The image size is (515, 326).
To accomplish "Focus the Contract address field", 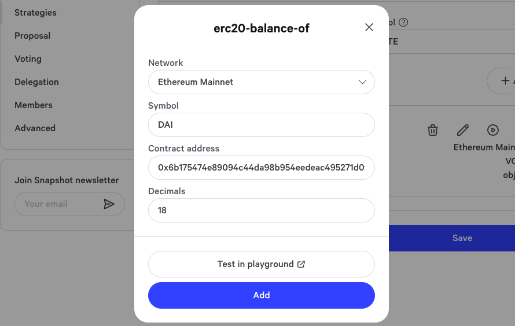I will pos(262,168).
